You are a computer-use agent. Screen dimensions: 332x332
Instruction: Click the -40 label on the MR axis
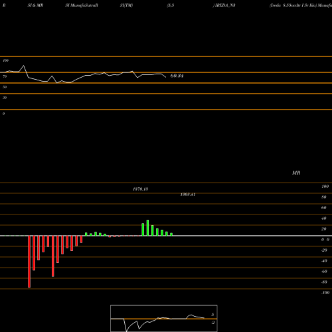324,261
